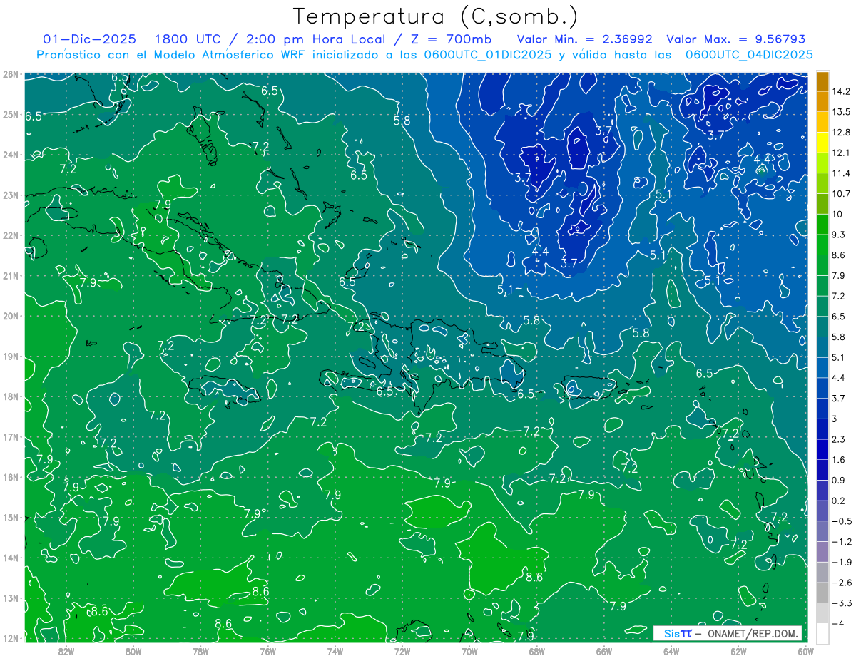Click the 2.3 value on the color scale

click(x=839, y=439)
